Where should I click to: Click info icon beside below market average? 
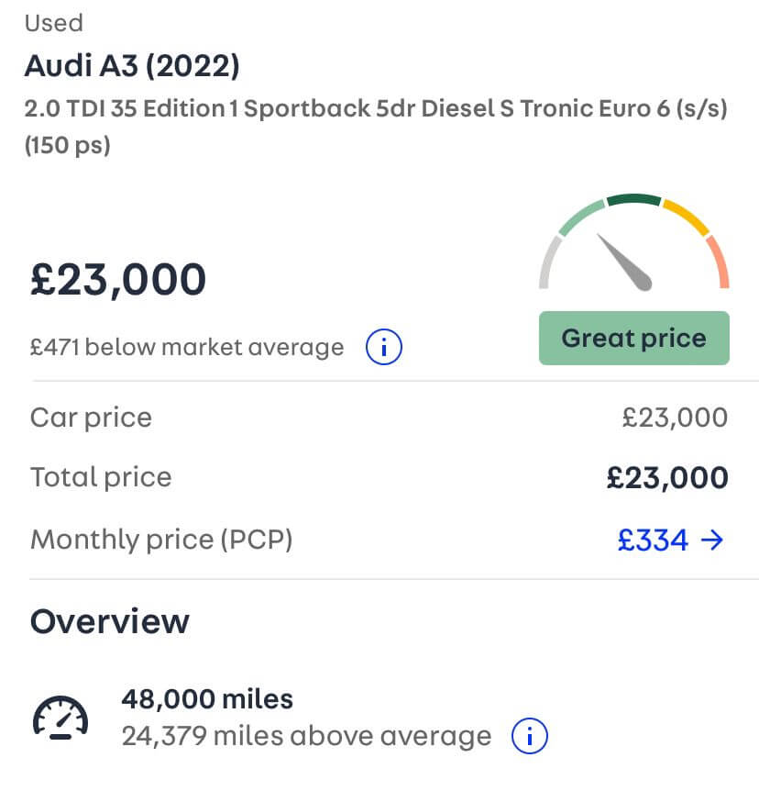384,347
